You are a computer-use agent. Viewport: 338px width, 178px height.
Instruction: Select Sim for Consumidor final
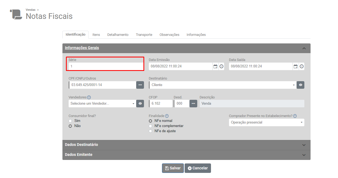point(71,121)
